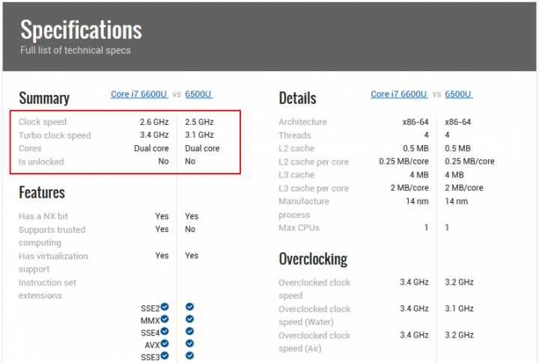Click the 3.1 GHz value in the Overclocked (Water) row
This screenshot has width=539, height=363.
click(x=459, y=308)
